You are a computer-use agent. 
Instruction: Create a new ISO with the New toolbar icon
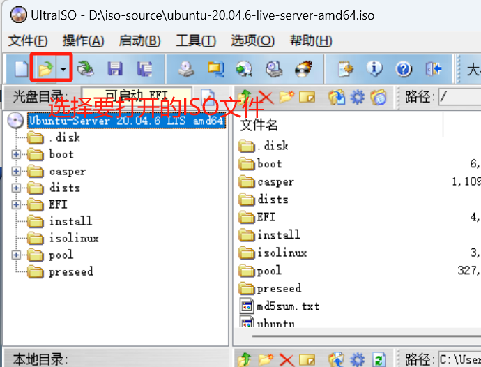pyautogui.click(x=22, y=68)
